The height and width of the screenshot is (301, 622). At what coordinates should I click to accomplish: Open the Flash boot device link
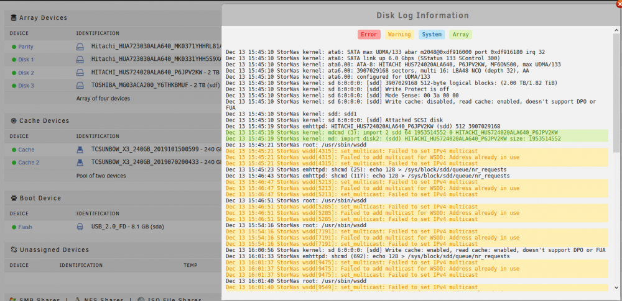point(25,227)
